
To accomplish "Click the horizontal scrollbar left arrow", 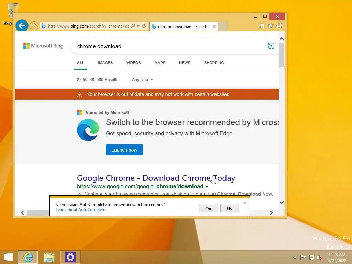I will point(22,213).
